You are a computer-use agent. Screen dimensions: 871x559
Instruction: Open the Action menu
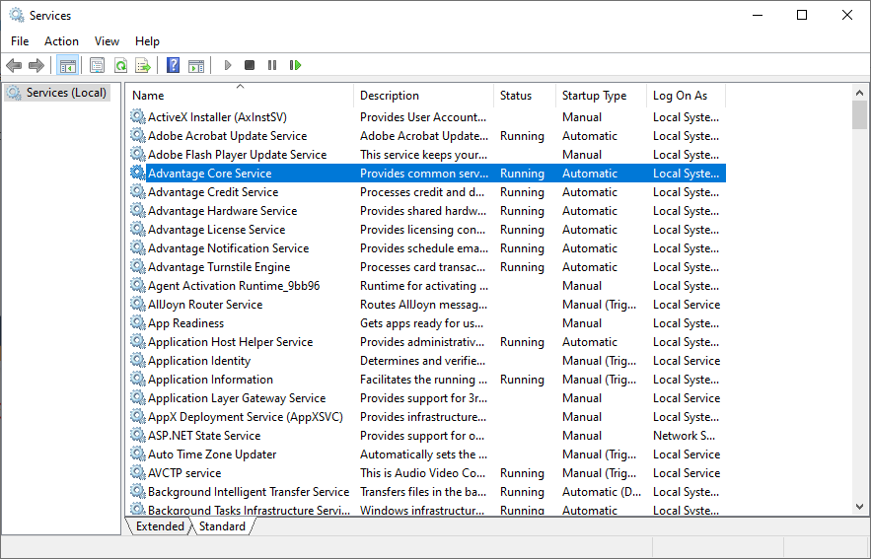coord(61,41)
